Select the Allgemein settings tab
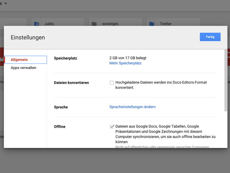Image resolution: width=230 pixels, height=173 pixels. coord(25,60)
